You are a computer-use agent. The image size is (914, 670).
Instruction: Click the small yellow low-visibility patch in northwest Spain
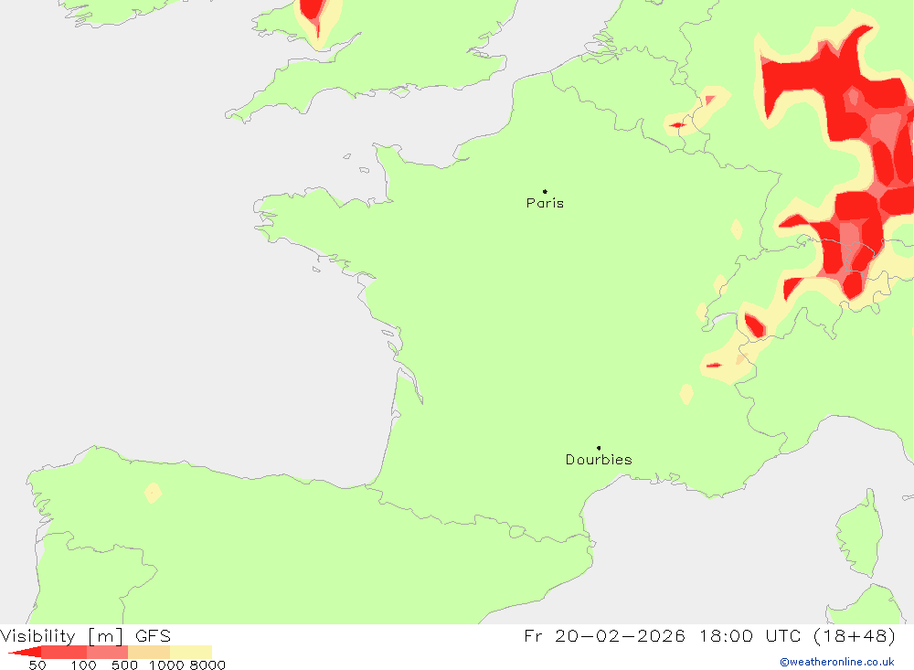153,493
